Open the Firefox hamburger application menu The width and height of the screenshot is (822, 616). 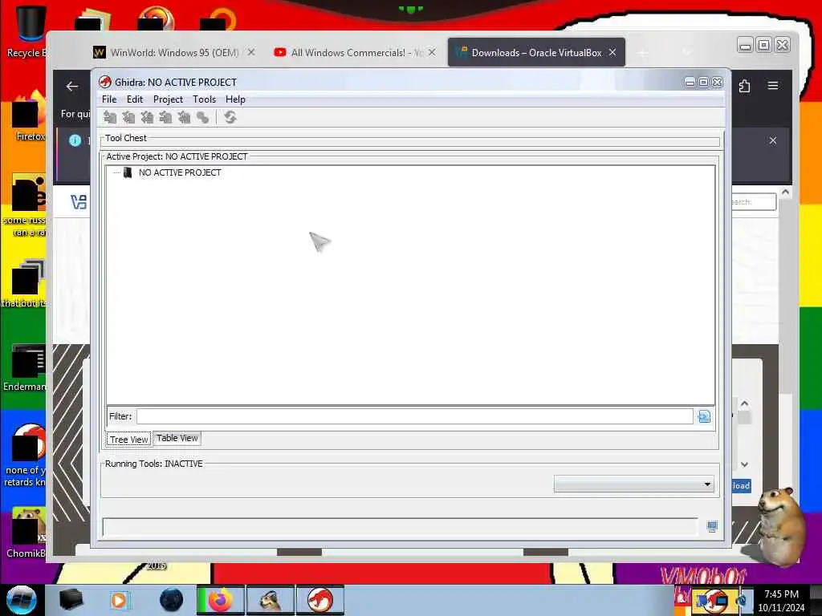point(773,85)
